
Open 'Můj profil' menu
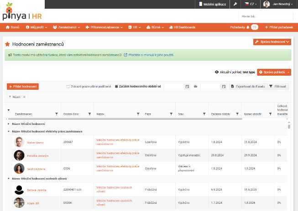[37, 27]
